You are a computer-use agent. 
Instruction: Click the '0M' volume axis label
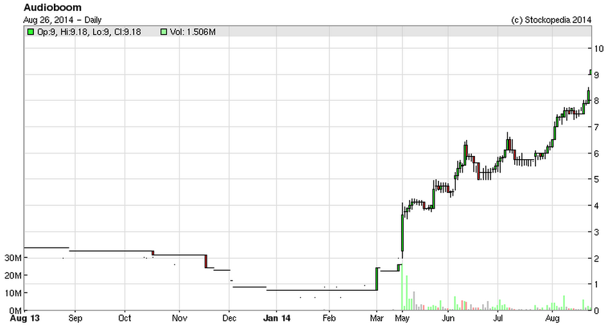click(x=15, y=311)
